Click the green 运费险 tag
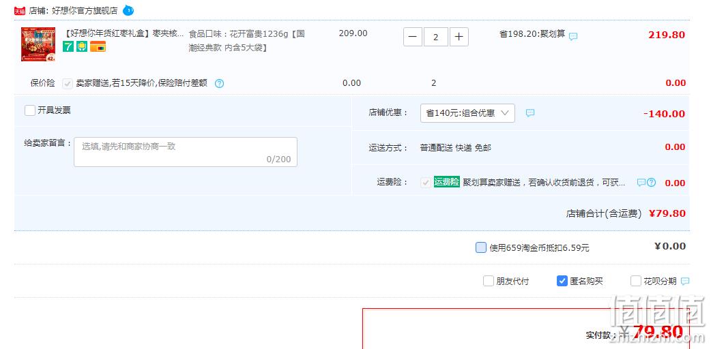Viewport: 711px width, 349px height. 447,182
